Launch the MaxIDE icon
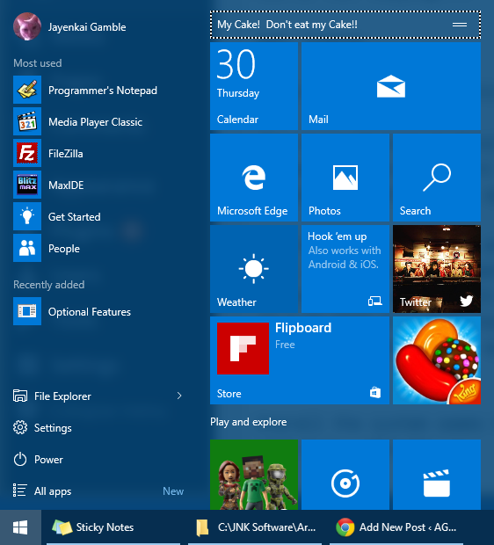This screenshot has width=494, height=545. click(x=27, y=185)
